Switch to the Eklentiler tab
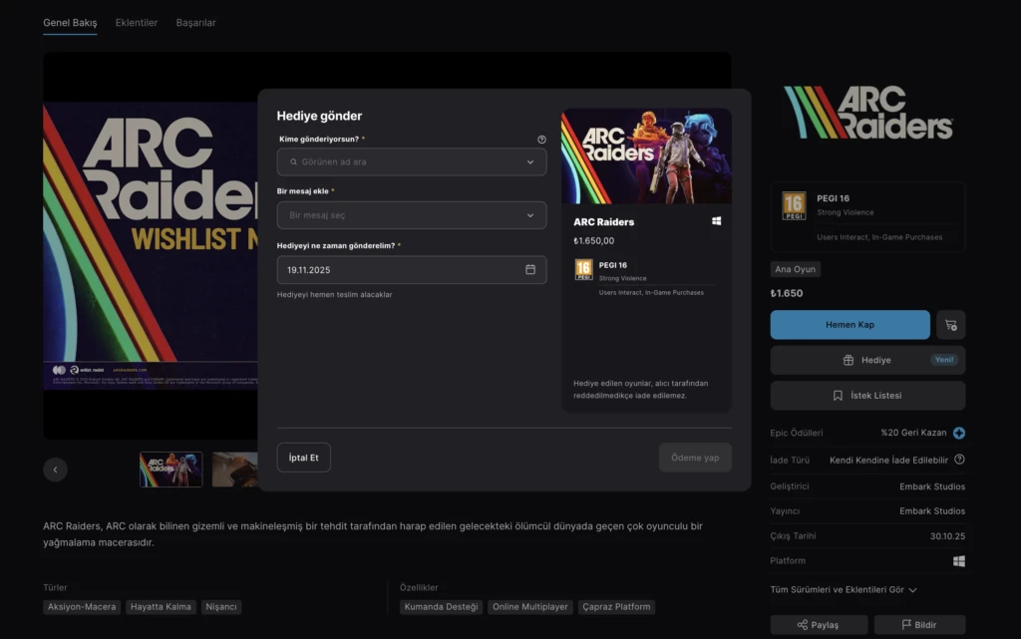The height and width of the screenshot is (639, 1021). [x=137, y=22]
